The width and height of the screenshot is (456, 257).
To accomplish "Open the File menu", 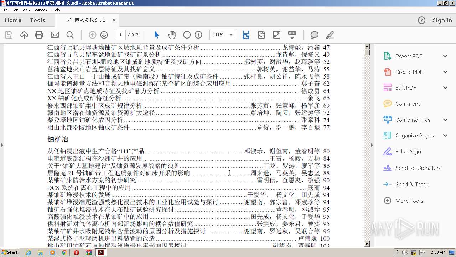I will pos(5,10).
